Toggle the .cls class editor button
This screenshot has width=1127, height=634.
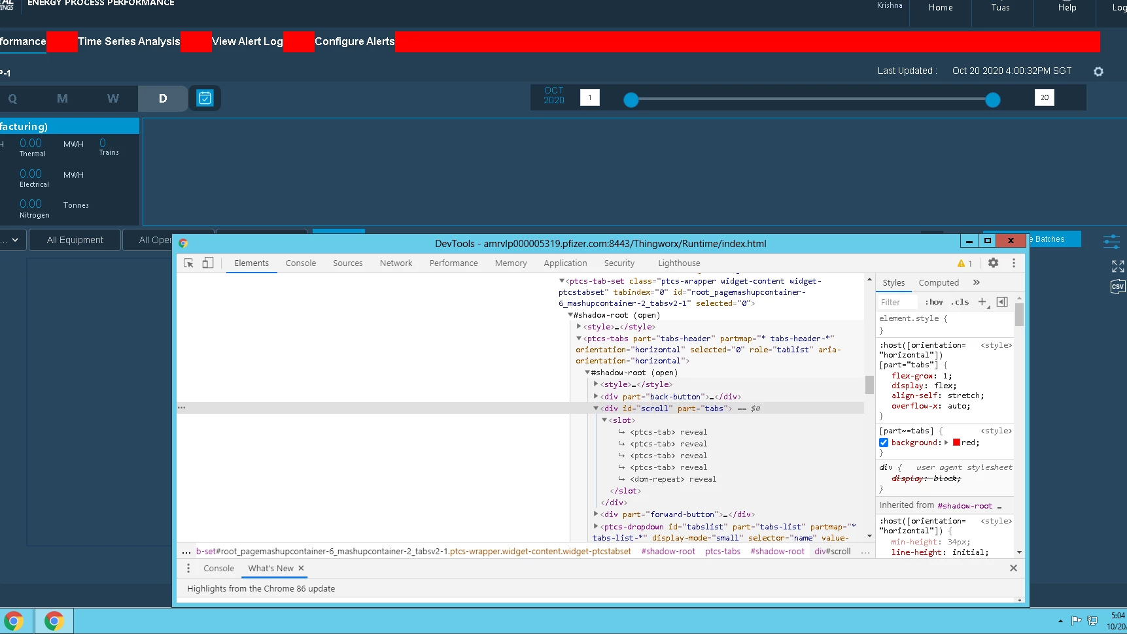pos(960,302)
